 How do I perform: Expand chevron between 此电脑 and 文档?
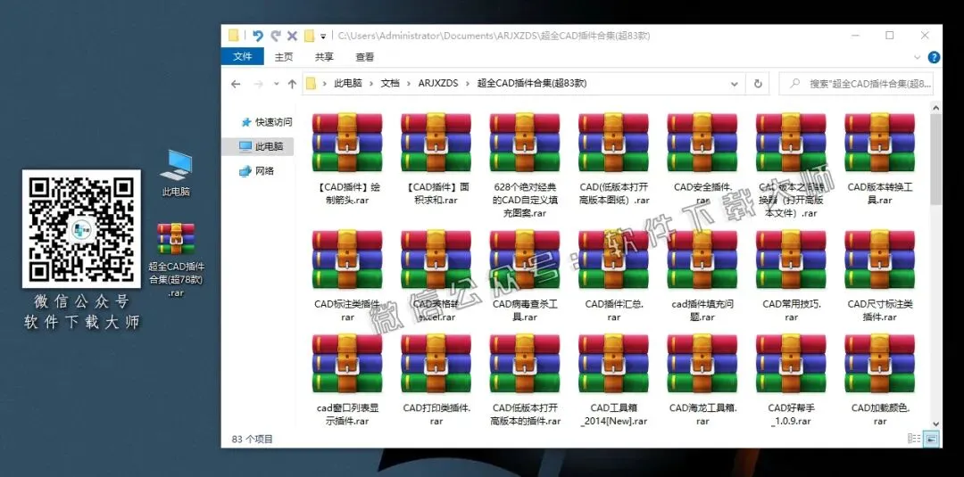[x=371, y=84]
